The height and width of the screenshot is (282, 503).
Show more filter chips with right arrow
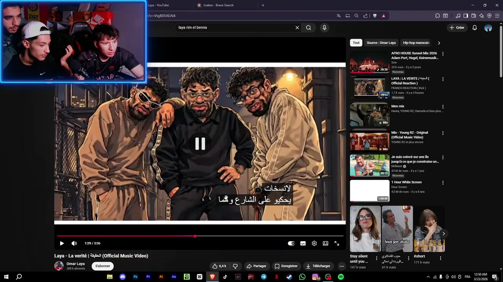pos(439,43)
